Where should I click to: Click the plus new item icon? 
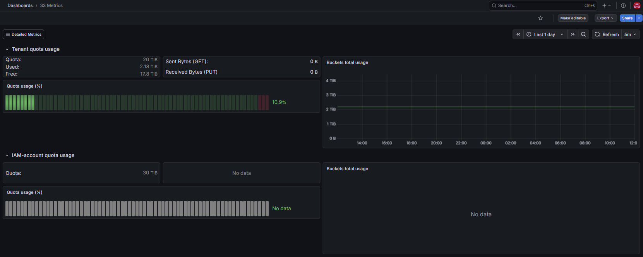[606, 5]
